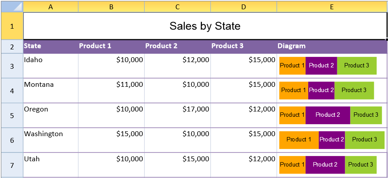Select column A header

coord(51,7)
